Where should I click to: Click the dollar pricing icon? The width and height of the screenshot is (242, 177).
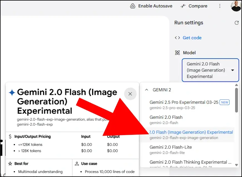pos(10,137)
